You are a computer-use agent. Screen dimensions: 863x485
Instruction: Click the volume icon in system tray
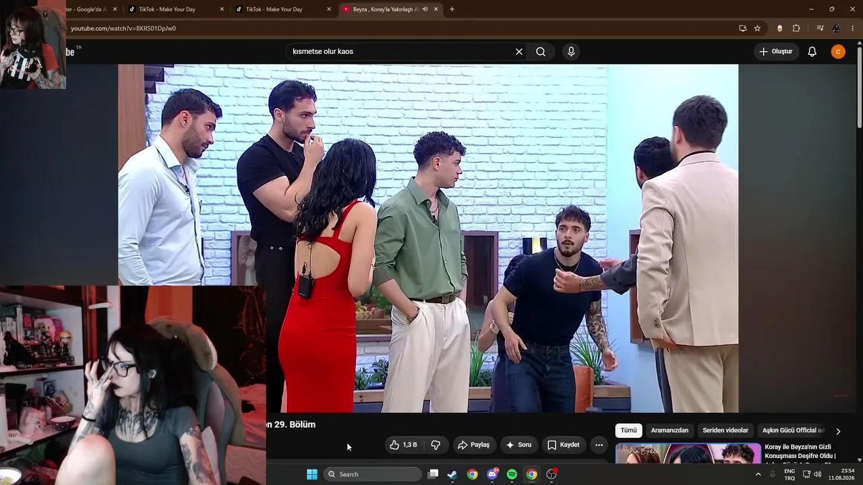tap(818, 474)
